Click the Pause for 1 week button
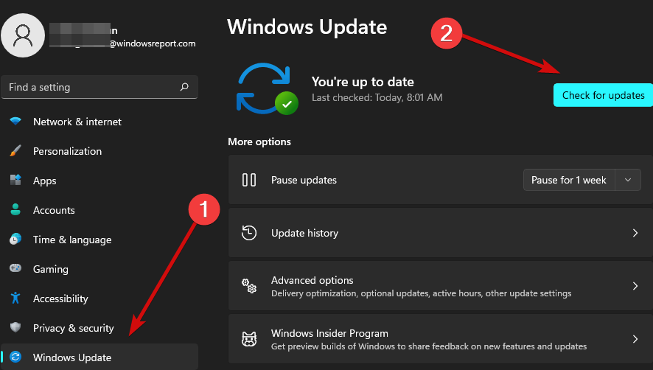The width and height of the screenshot is (653, 370). [x=569, y=180]
